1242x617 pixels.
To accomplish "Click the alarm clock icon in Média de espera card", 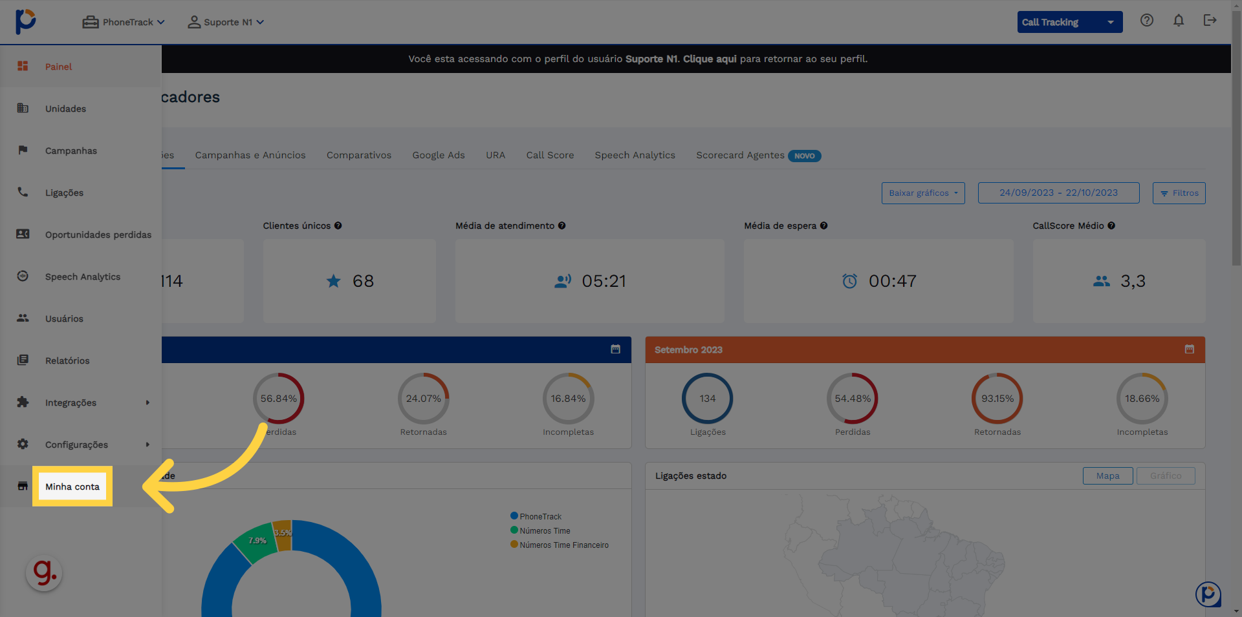I will (850, 281).
